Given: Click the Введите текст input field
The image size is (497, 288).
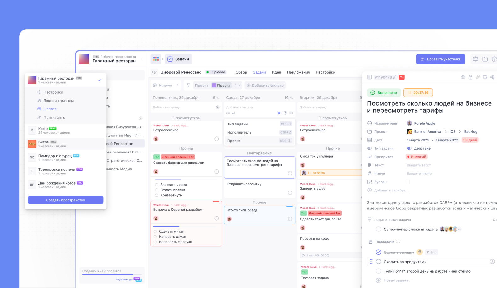Looking at the screenshot, I should tap(418, 165).
